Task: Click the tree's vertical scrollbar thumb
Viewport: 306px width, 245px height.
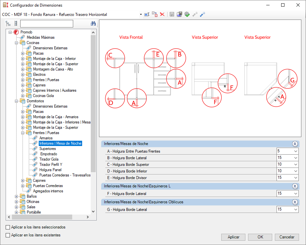Action: (x=93, y=104)
